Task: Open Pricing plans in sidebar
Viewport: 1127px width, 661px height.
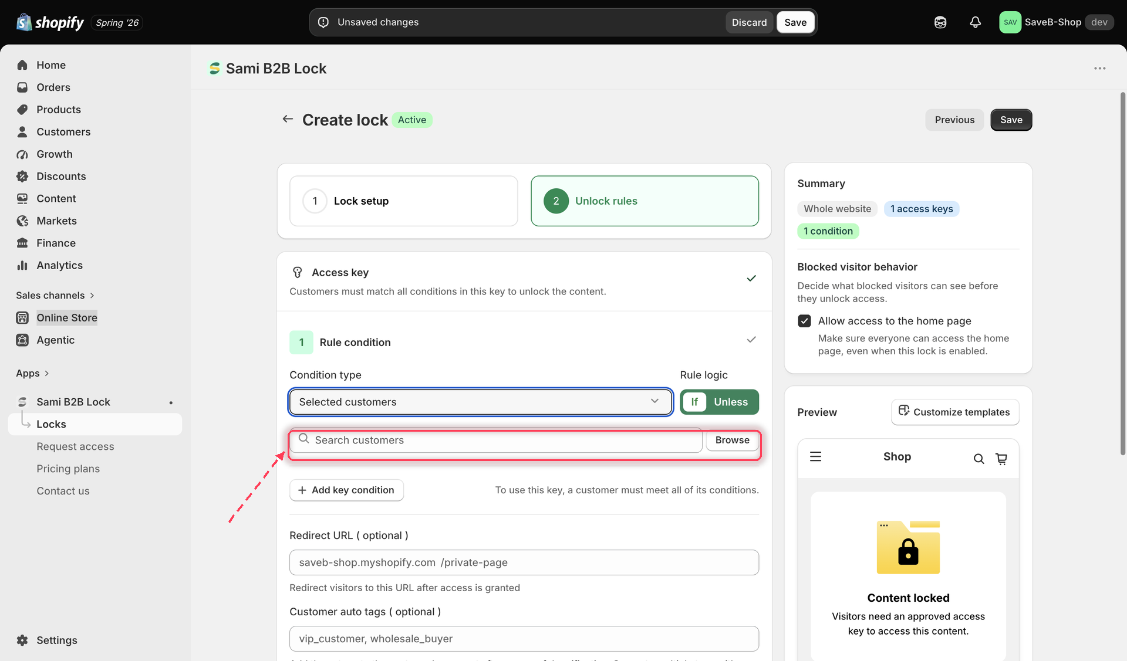Action: [68, 469]
